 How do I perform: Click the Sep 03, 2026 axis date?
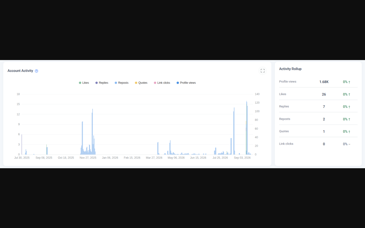(242, 158)
